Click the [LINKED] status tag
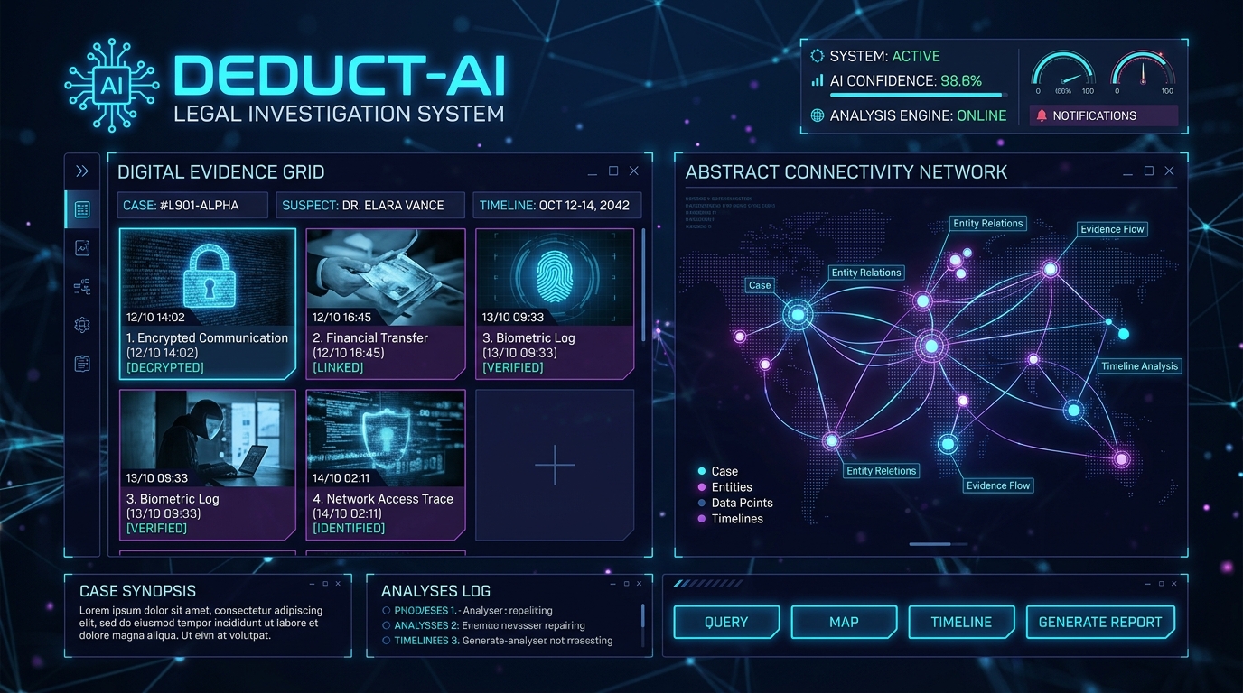Screen dimensions: 1243x693 point(338,368)
